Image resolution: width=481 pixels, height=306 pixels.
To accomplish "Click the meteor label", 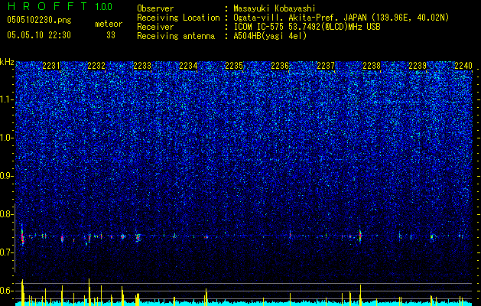I will [109, 24].
